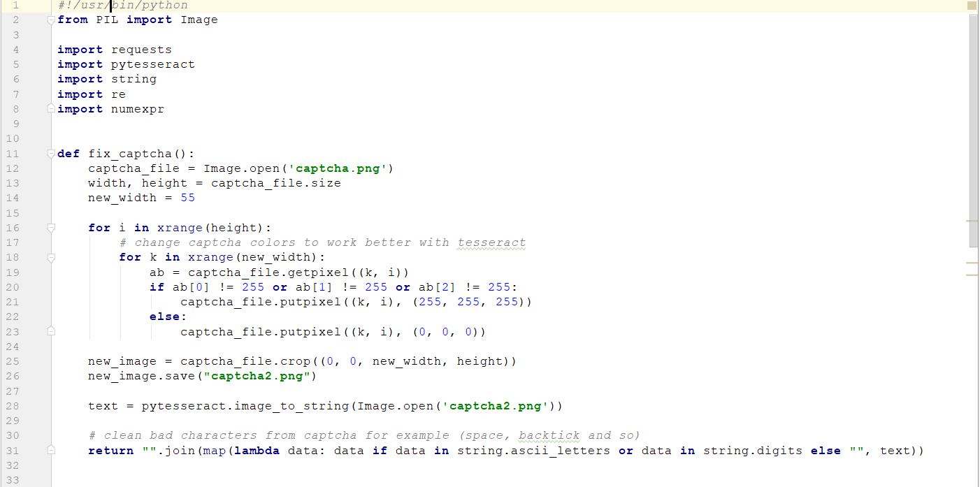Click the second warning stripe mark on the right gutter
This screenshot has width=980, height=487.
(x=972, y=263)
